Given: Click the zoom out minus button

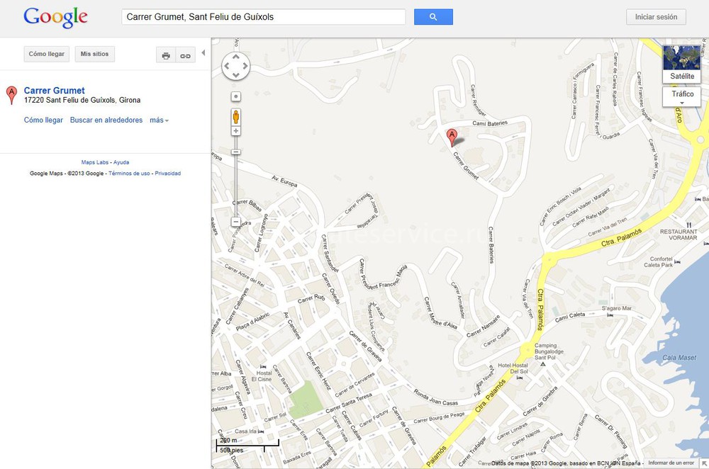Looking at the screenshot, I should [x=235, y=222].
